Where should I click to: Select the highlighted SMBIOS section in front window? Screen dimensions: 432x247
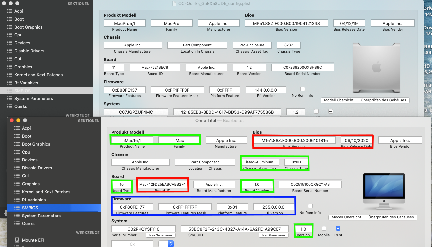(54, 208)
